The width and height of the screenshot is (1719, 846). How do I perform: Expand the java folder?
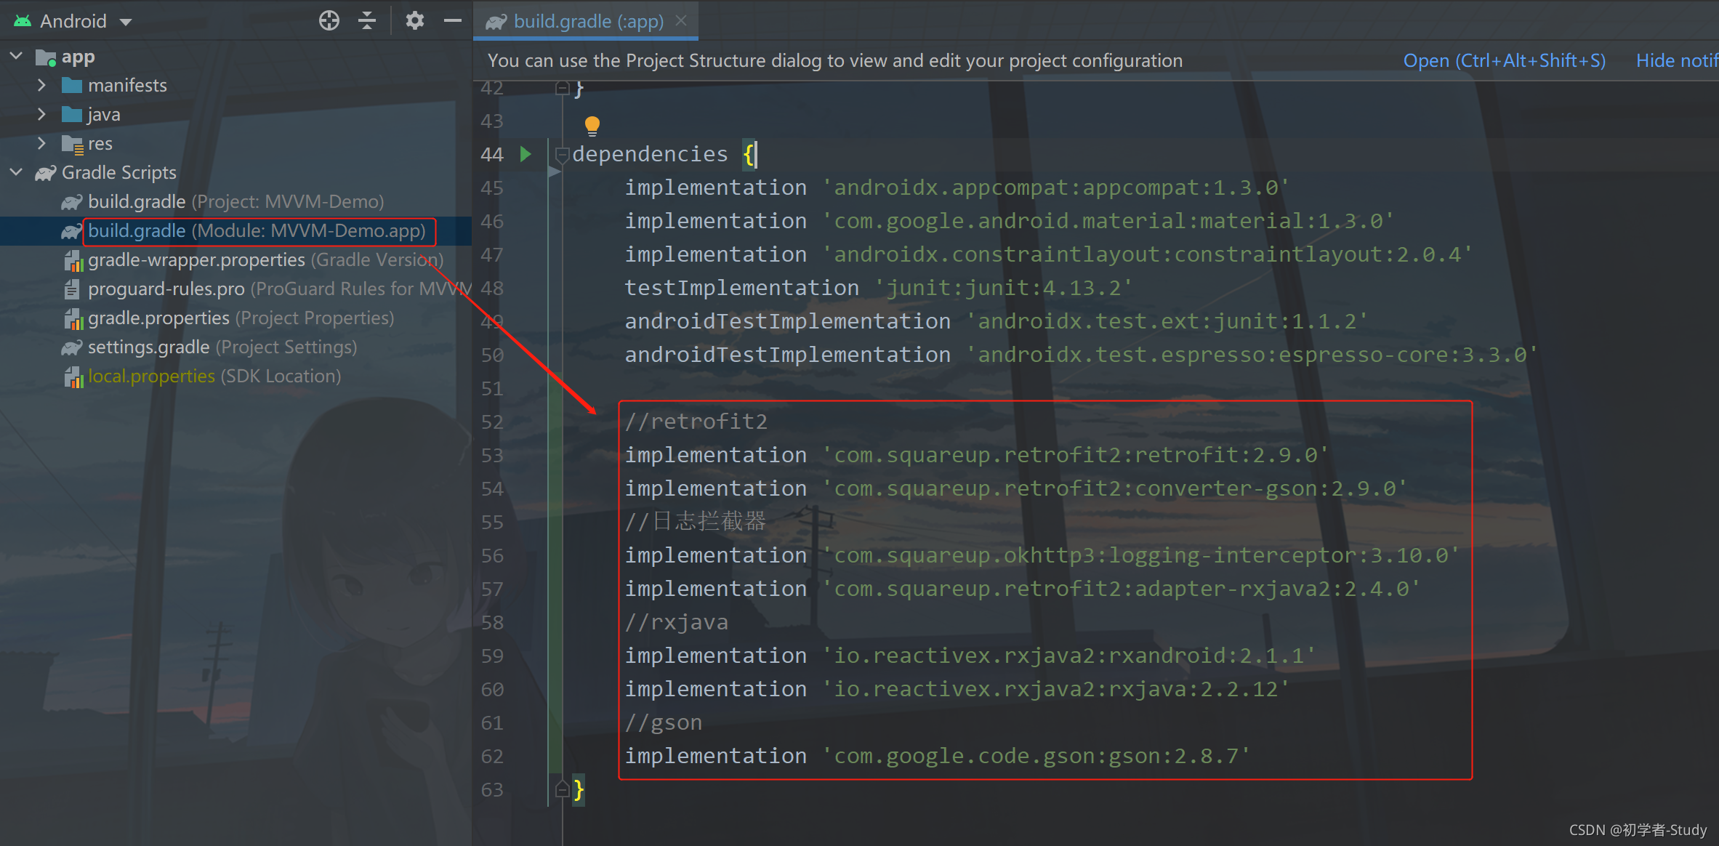[41, 114]
